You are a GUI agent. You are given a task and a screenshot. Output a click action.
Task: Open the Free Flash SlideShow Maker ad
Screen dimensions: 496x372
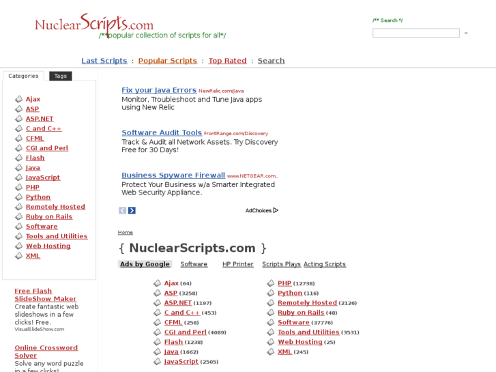click(x=45, y=295)
